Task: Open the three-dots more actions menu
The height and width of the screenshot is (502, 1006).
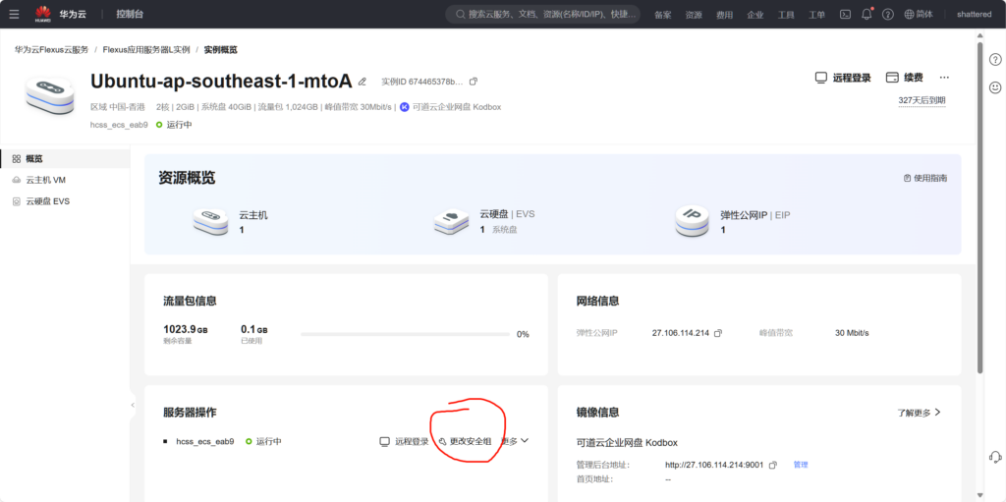Action: [x=944, y=78]
